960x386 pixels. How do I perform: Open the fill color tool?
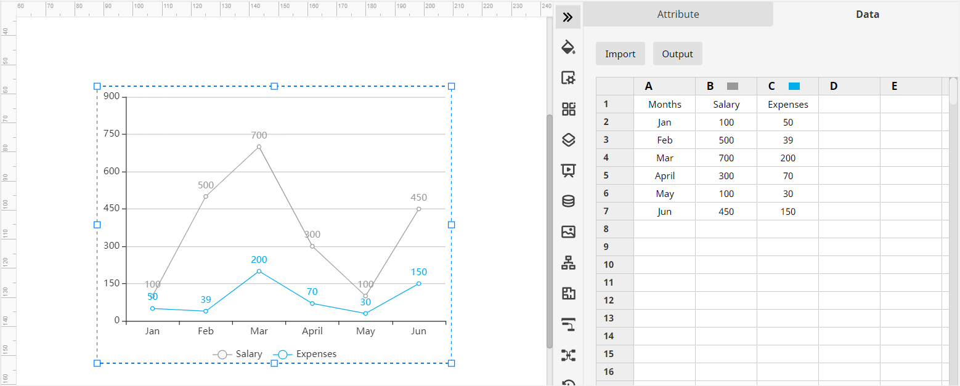(x=567, y=47)
